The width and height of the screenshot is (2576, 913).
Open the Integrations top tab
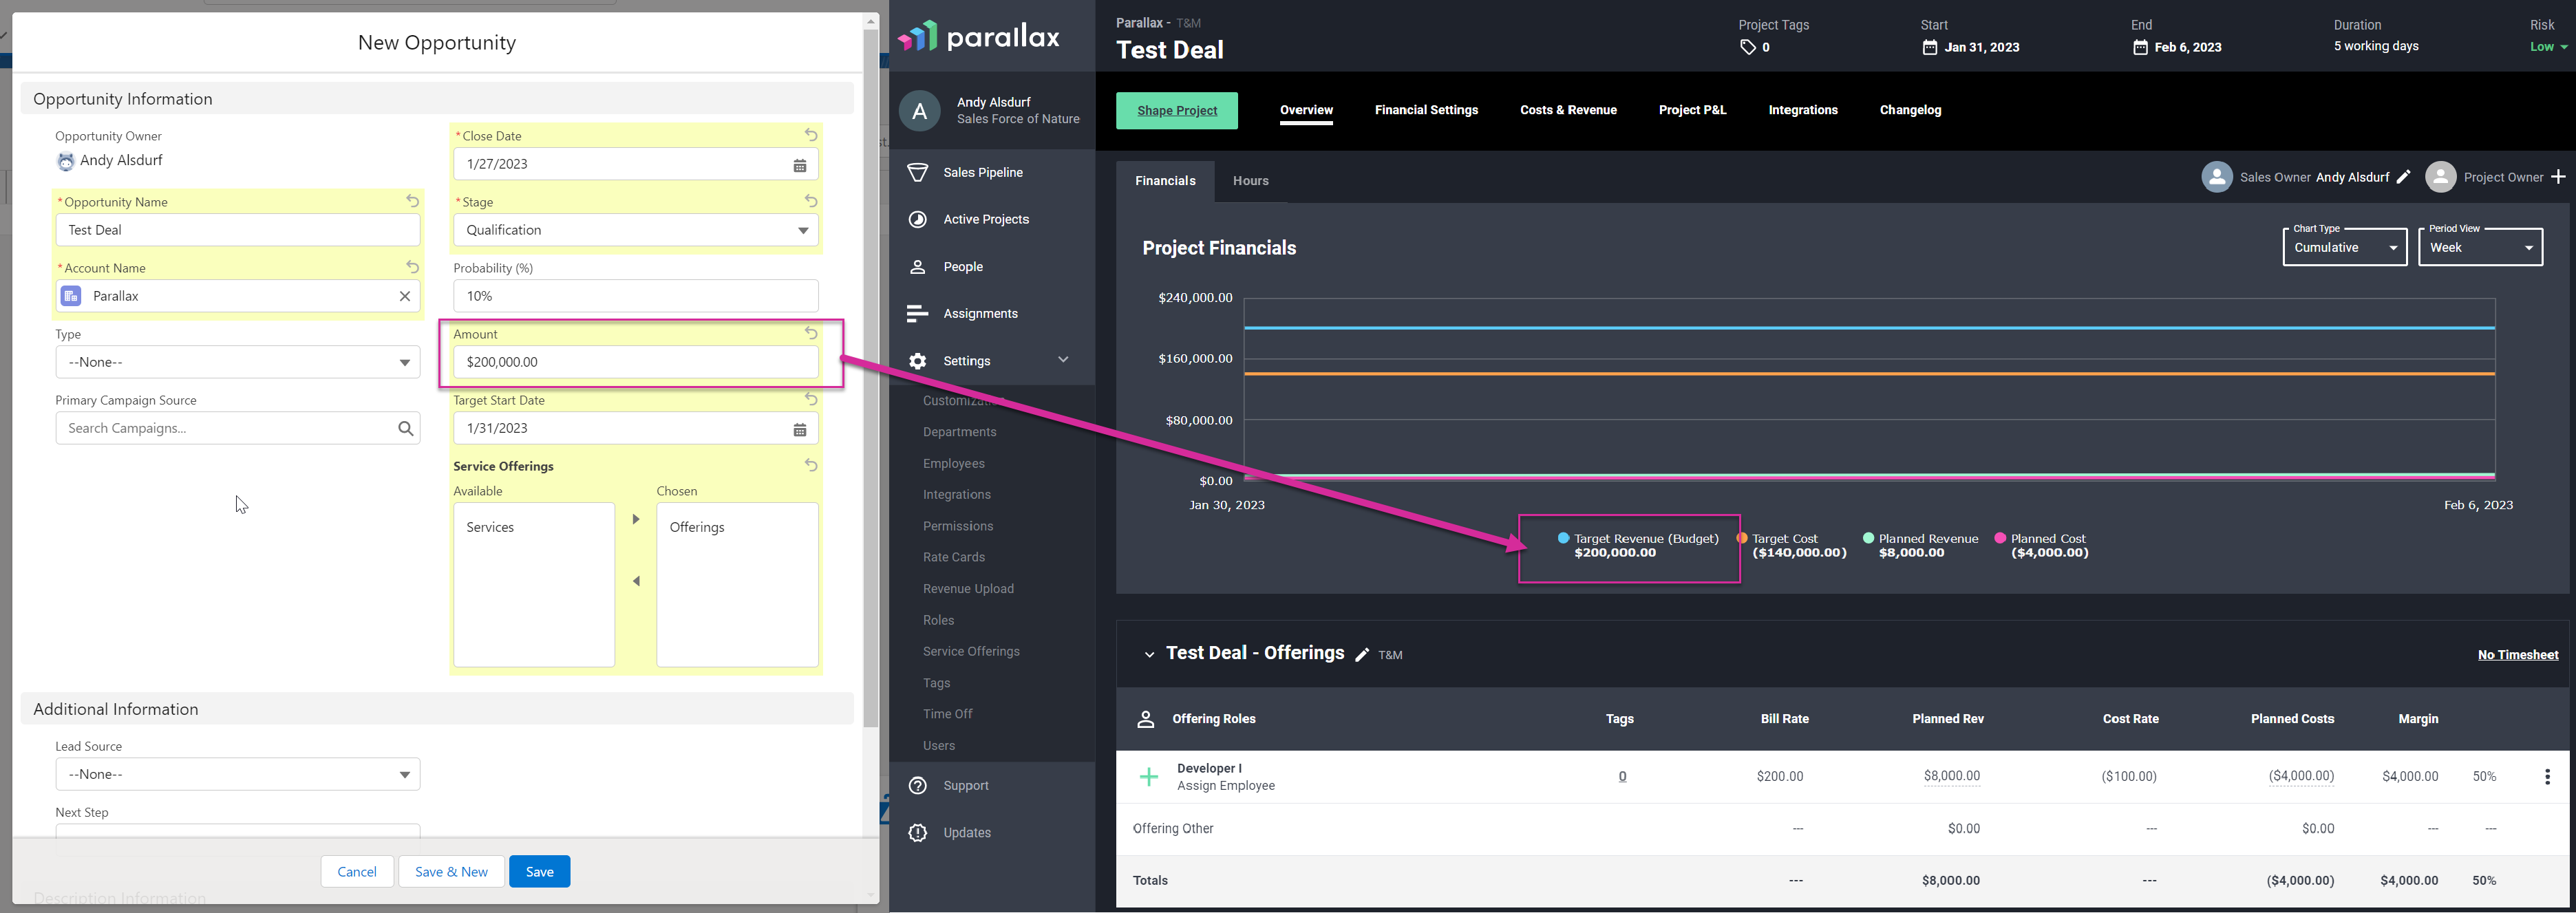pyautogui.click(x=1802, y=110)
